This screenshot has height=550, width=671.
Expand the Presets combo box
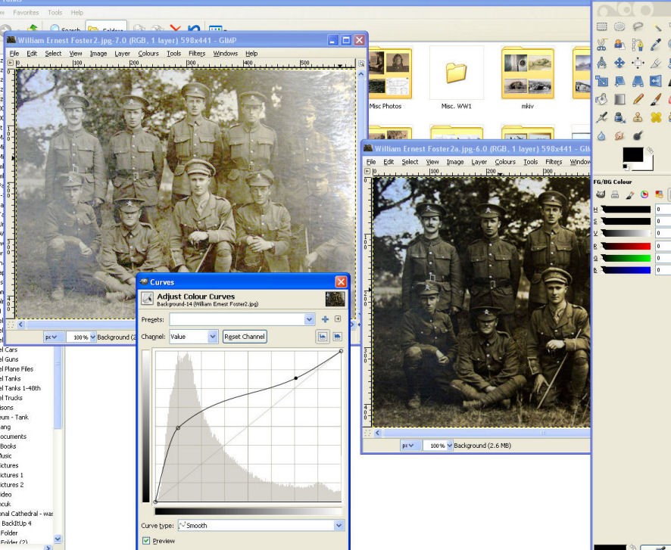point(309,319)
